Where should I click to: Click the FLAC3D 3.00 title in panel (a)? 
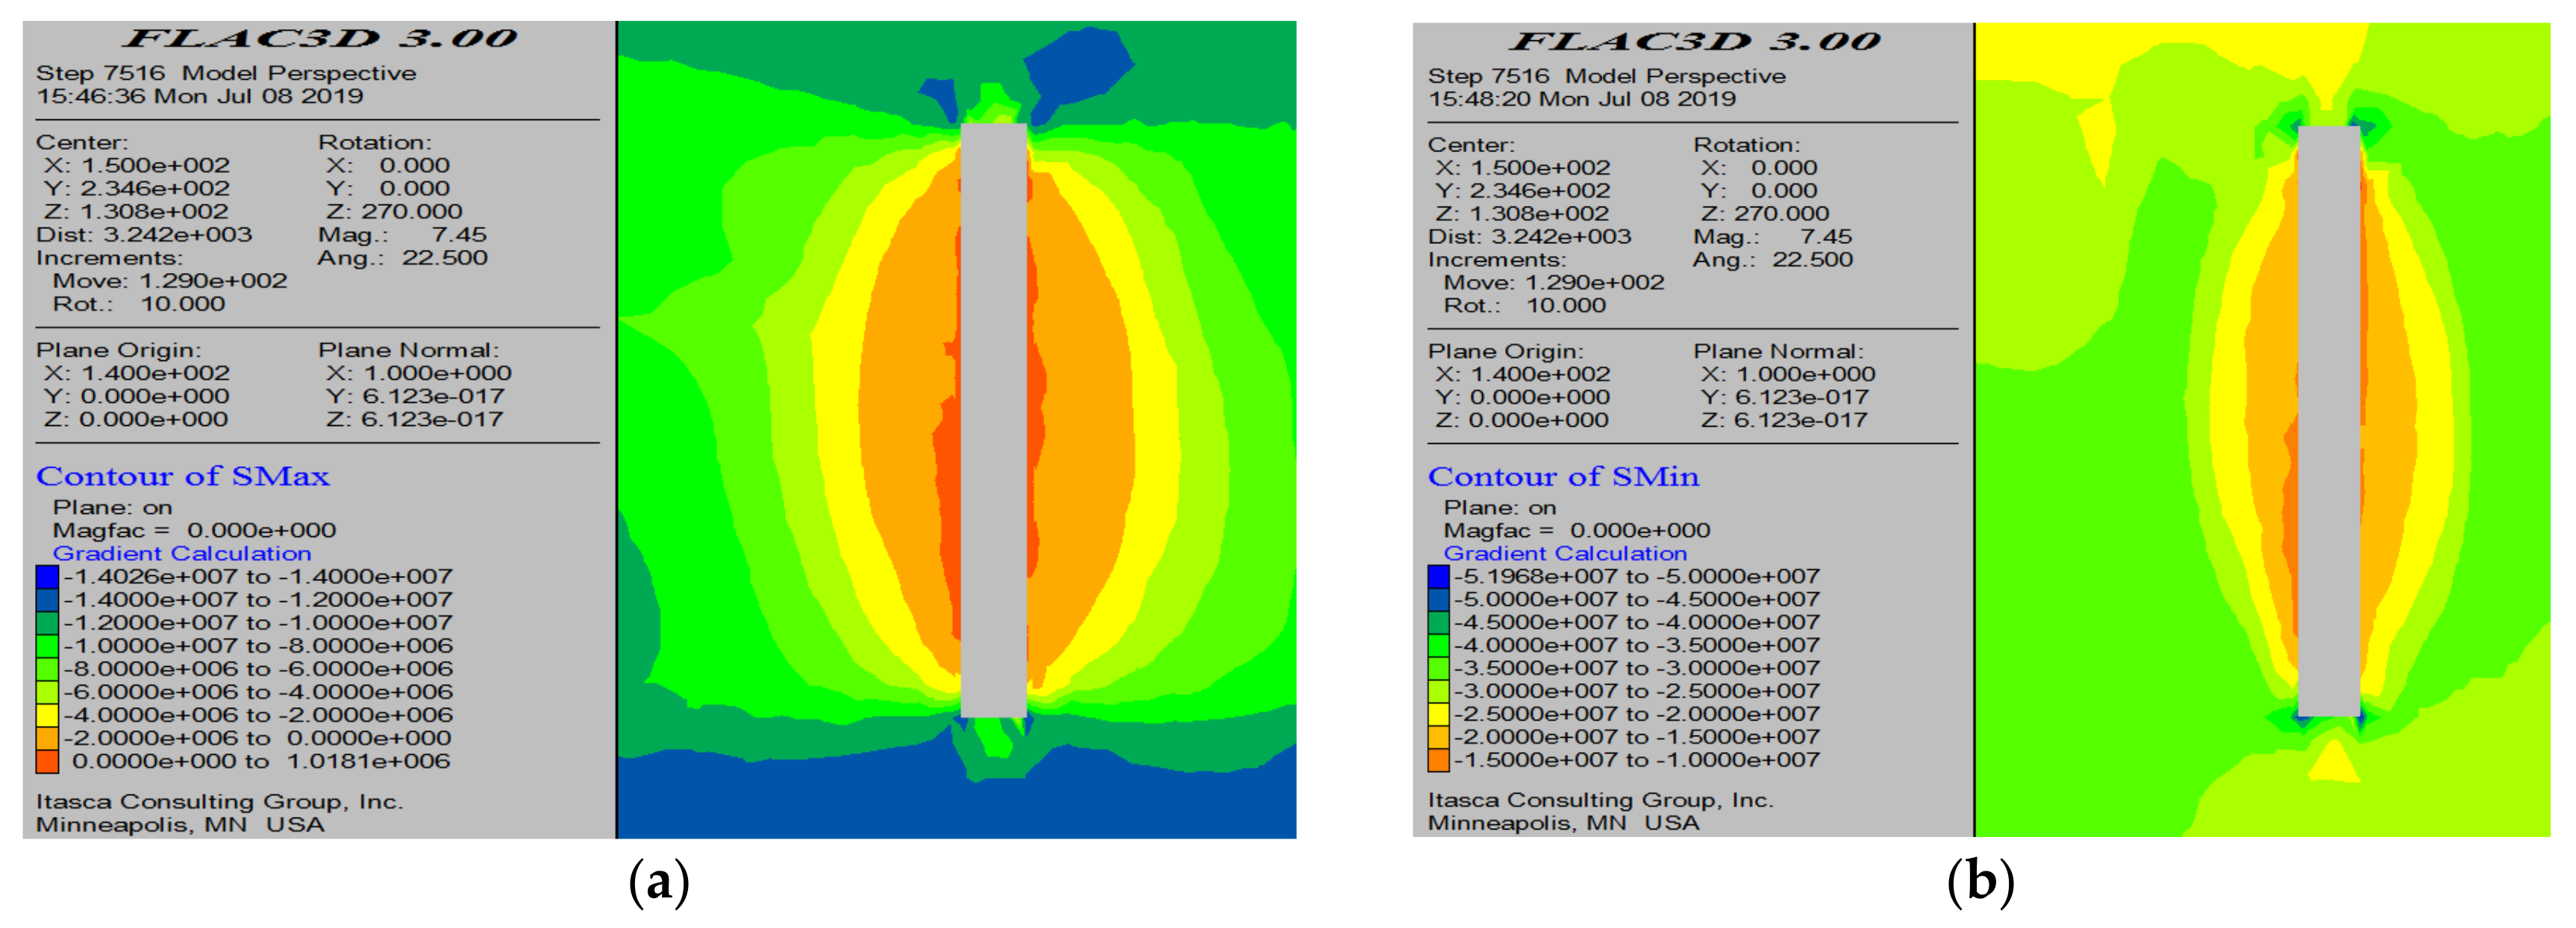coord(320,39)
